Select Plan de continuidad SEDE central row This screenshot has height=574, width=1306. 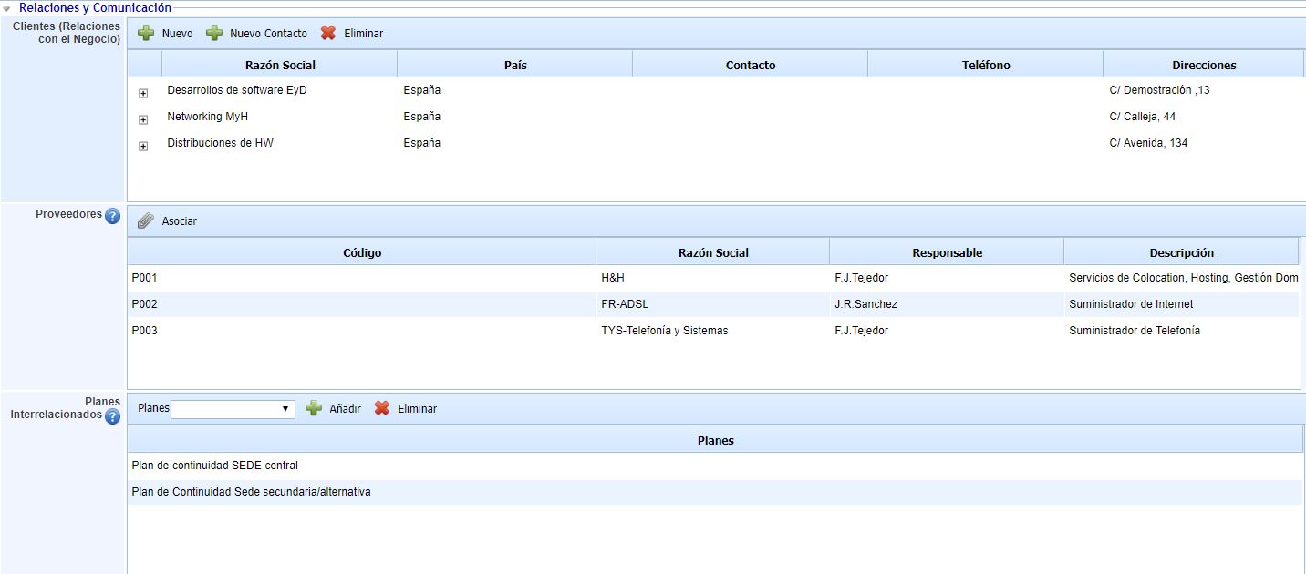[214, 466]
